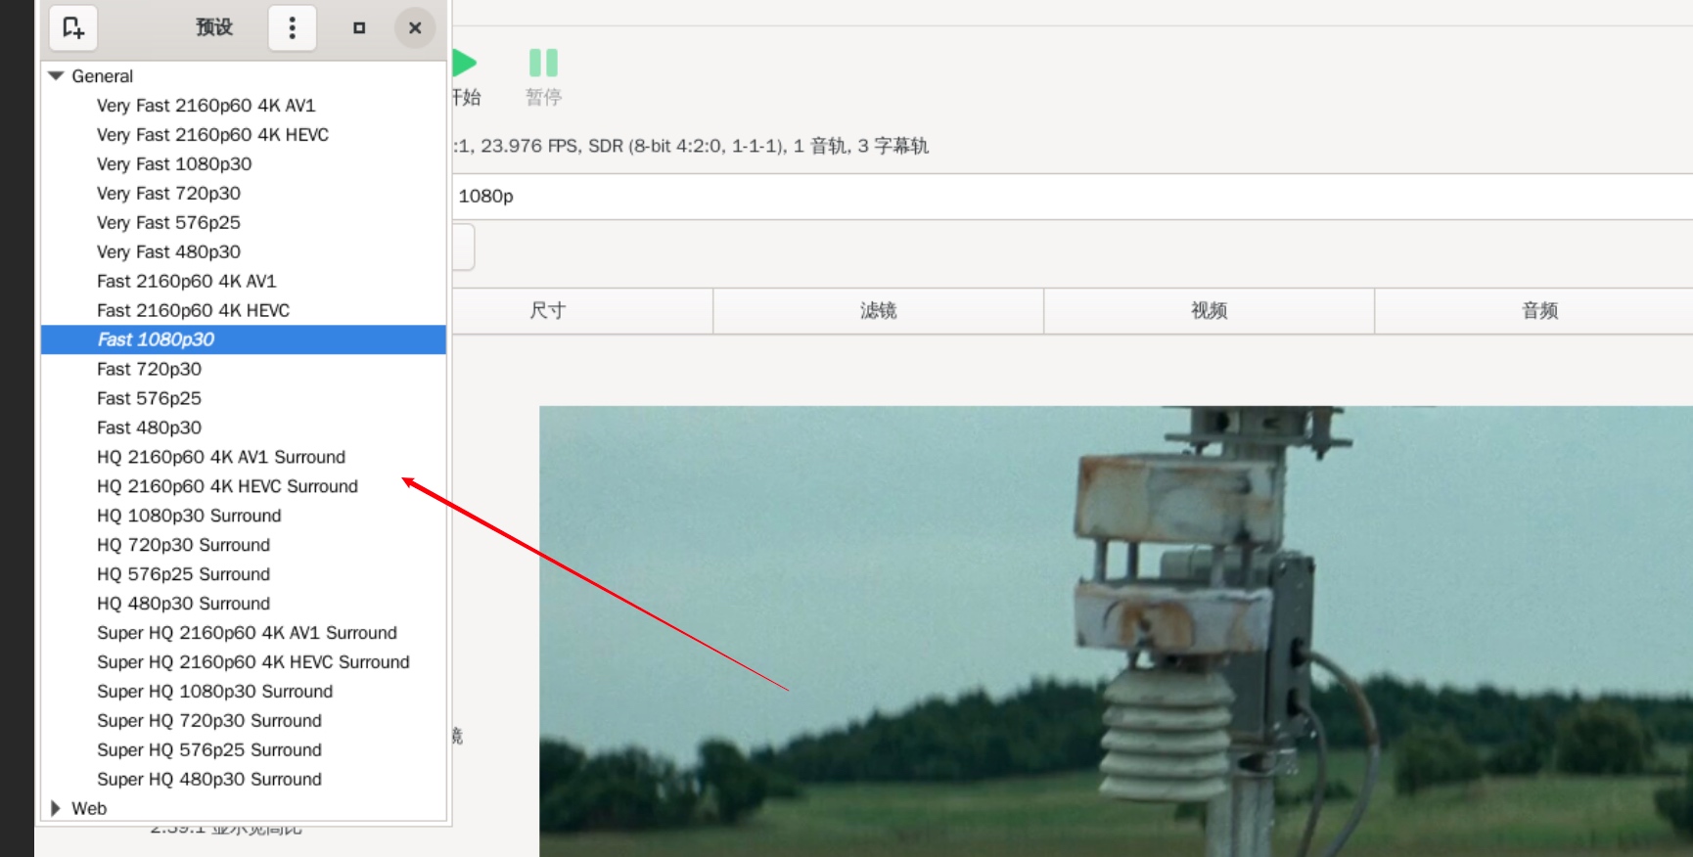Open the 视频 (Video) tab
1693x857 pixels.
[1209, 310]
